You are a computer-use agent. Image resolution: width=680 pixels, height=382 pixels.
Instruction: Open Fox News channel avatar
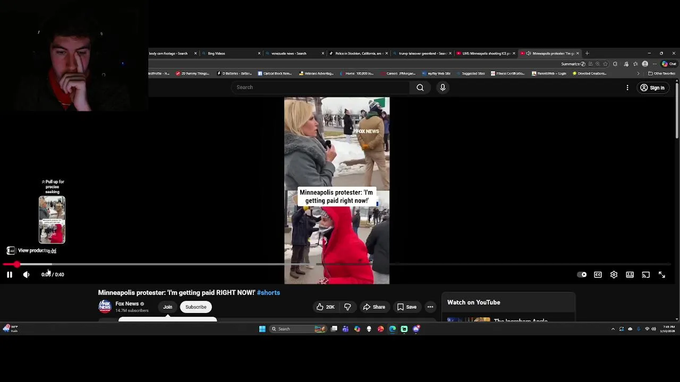click(x=105, y=306)
